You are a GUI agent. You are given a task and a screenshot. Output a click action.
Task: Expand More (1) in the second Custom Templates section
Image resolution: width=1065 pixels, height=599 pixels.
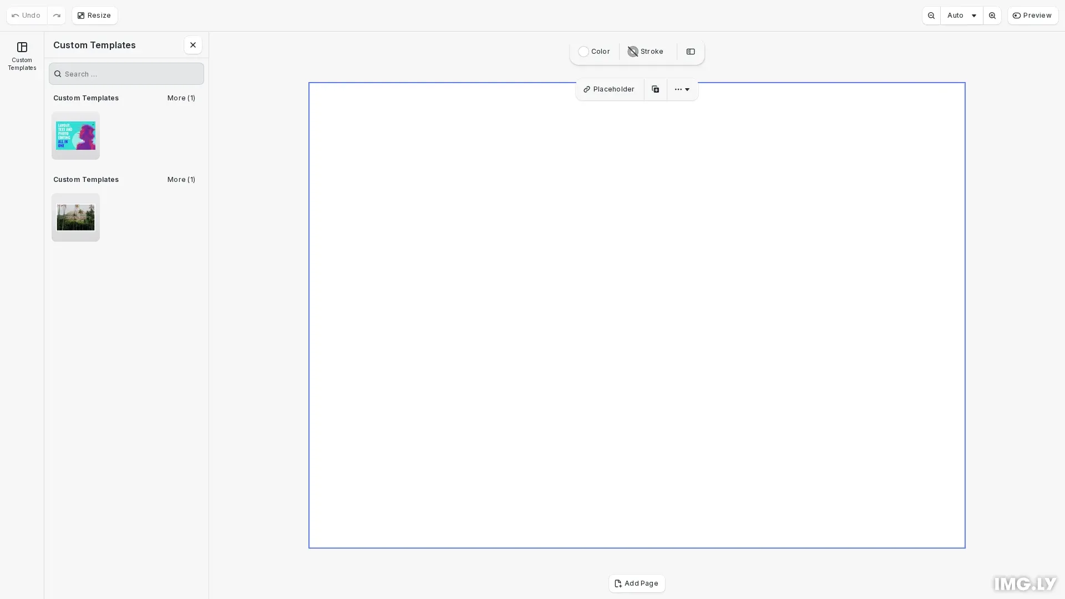point(181,180)
